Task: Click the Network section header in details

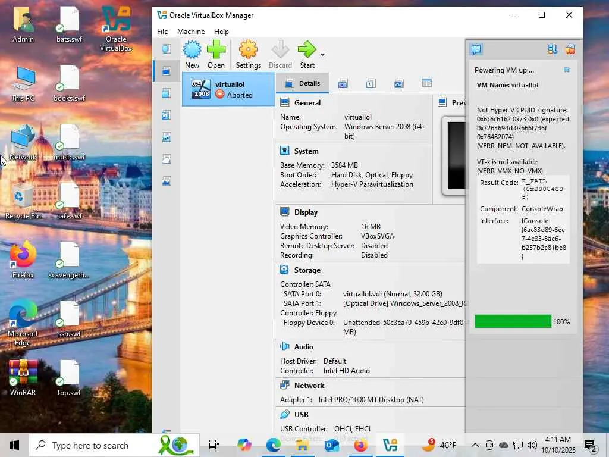Action: tap(309, 385)
